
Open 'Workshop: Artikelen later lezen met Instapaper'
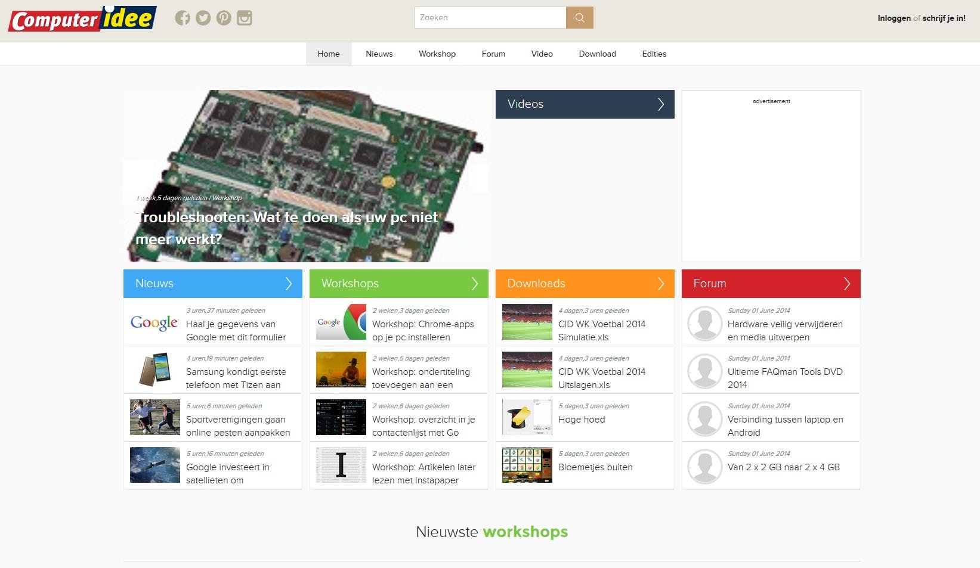tap(424, 474)
